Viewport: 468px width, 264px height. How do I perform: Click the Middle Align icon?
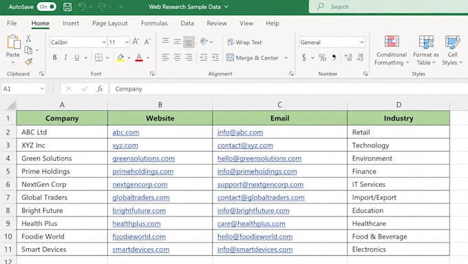pyautogui.click(x=177, y=41)
